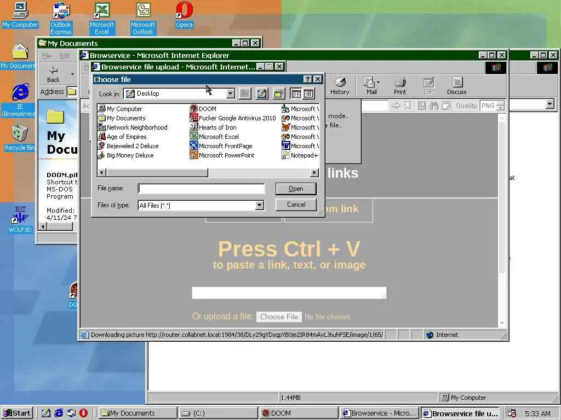Open Outlook Express desktop icon
Image resolution: width=561 pixels, height=420 pixels.
(61, 18)
